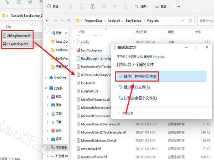Open the EarthView folder in navigation pane
This screenshot has width=214, height=160.
coord(59,58)
